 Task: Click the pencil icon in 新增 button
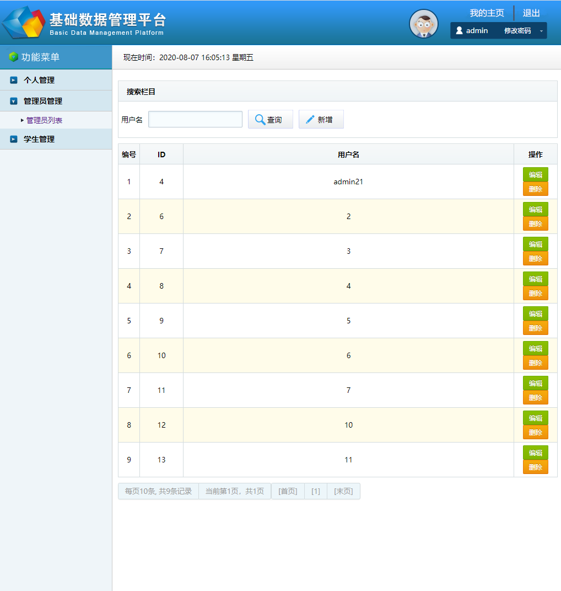pyautogui.click(x=310, y=120)
